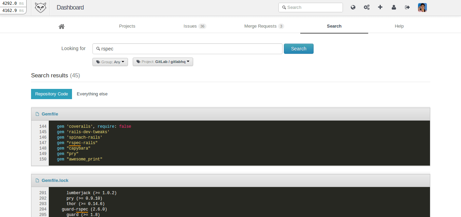Expand the Group: Any dropdown
Screen dimensions: 461x217
click(110, 62)
